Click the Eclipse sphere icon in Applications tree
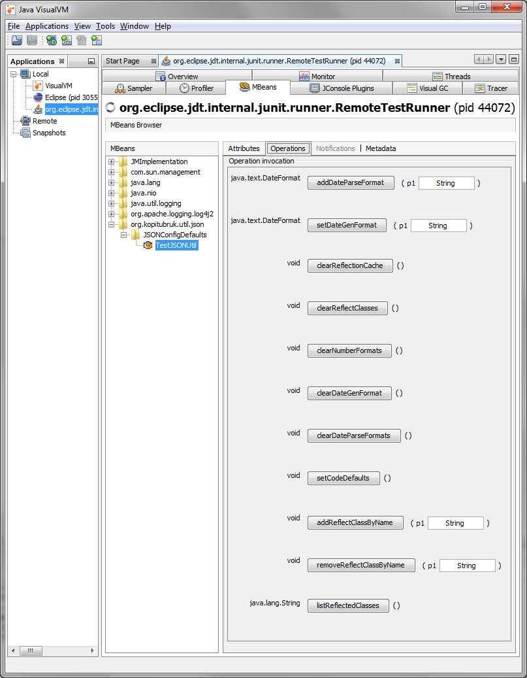The height and width of the screenshot is (678, 527). coord(38,97)
